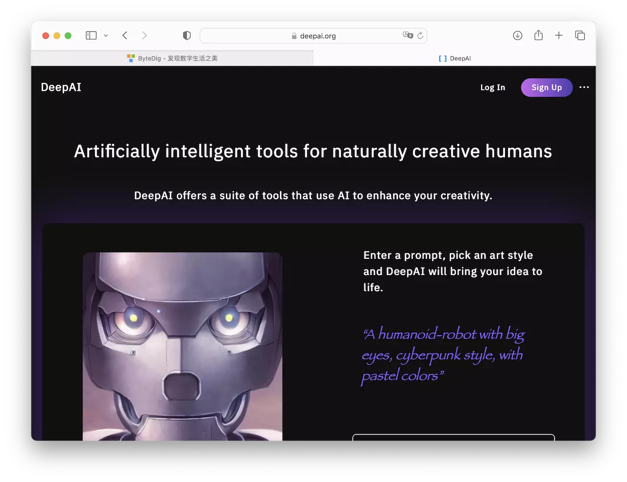Click the humanoid-robot example prompt text
Screen dimensions: 627x482
443,355
